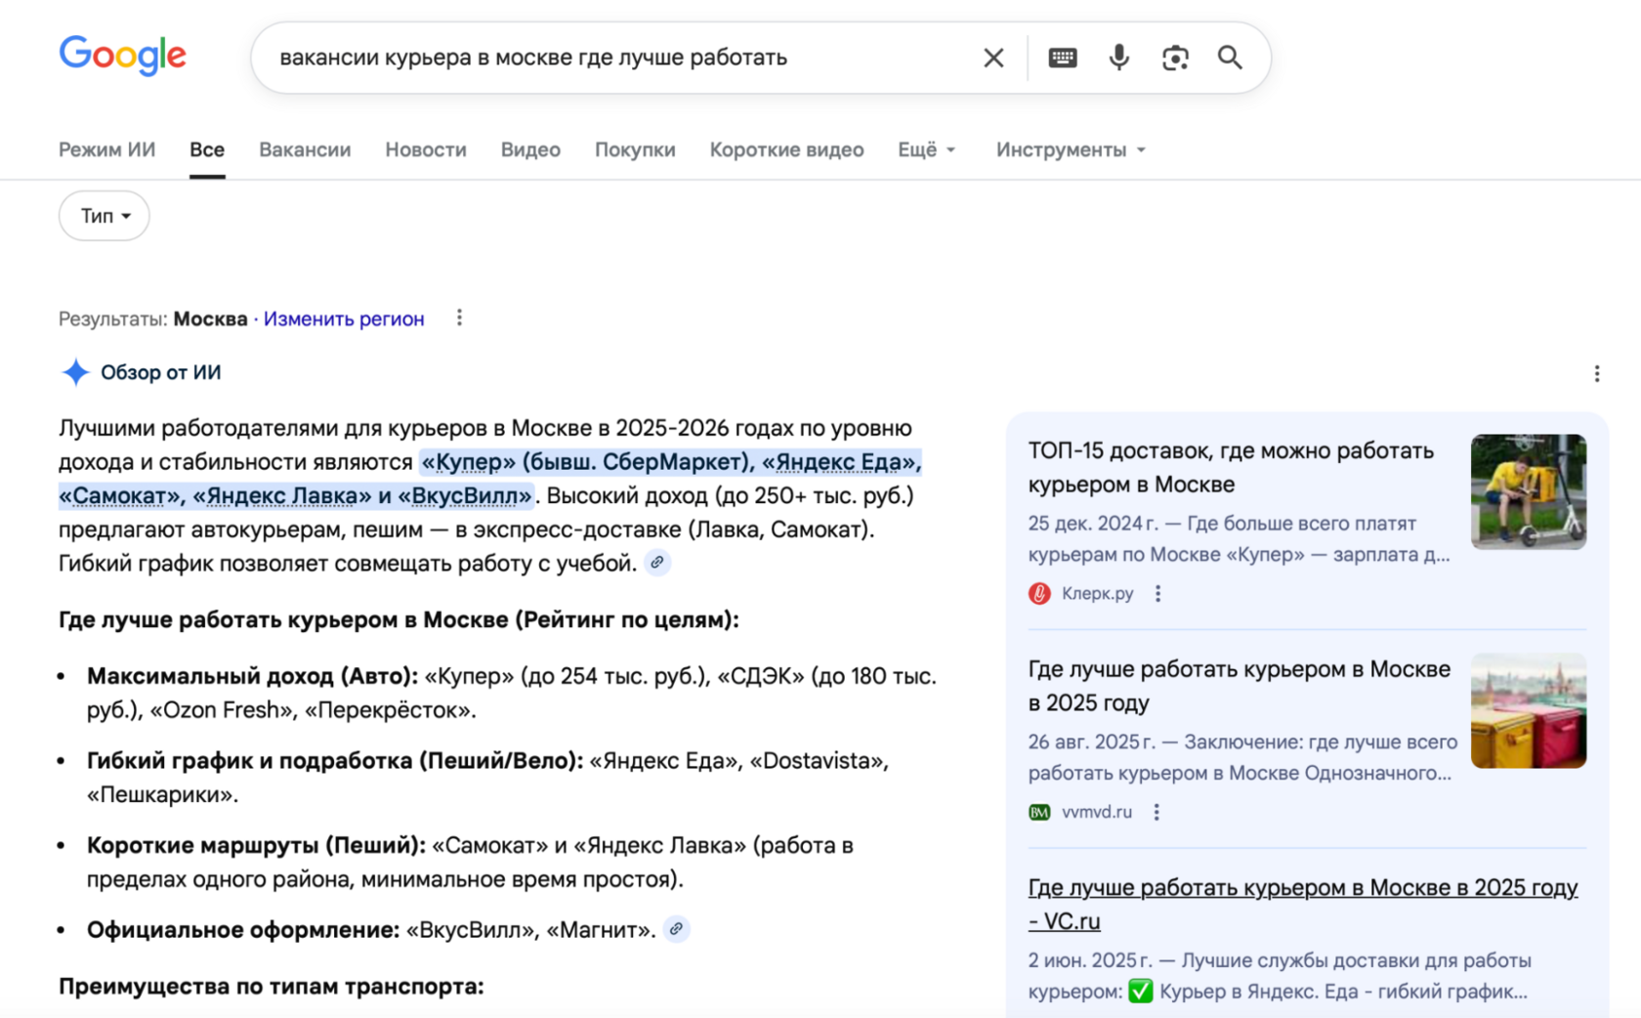Open 'ТОП-15 доставок' article link
This screenshot has height=1018, width=1641.
tap(1231, 467)
